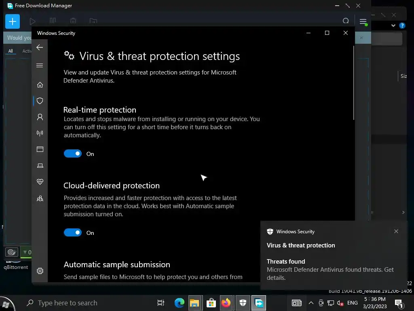This screenshot has width=414, height=311.
Task: Close the Would you banner in Download Manager
Action: point(361,38)
